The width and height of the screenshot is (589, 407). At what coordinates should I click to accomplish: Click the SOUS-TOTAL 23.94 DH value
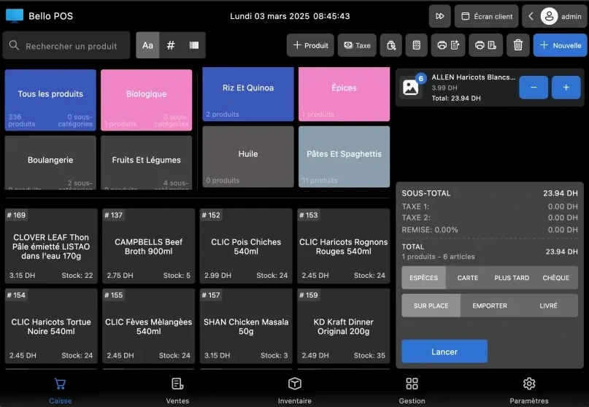pos(560,193)
